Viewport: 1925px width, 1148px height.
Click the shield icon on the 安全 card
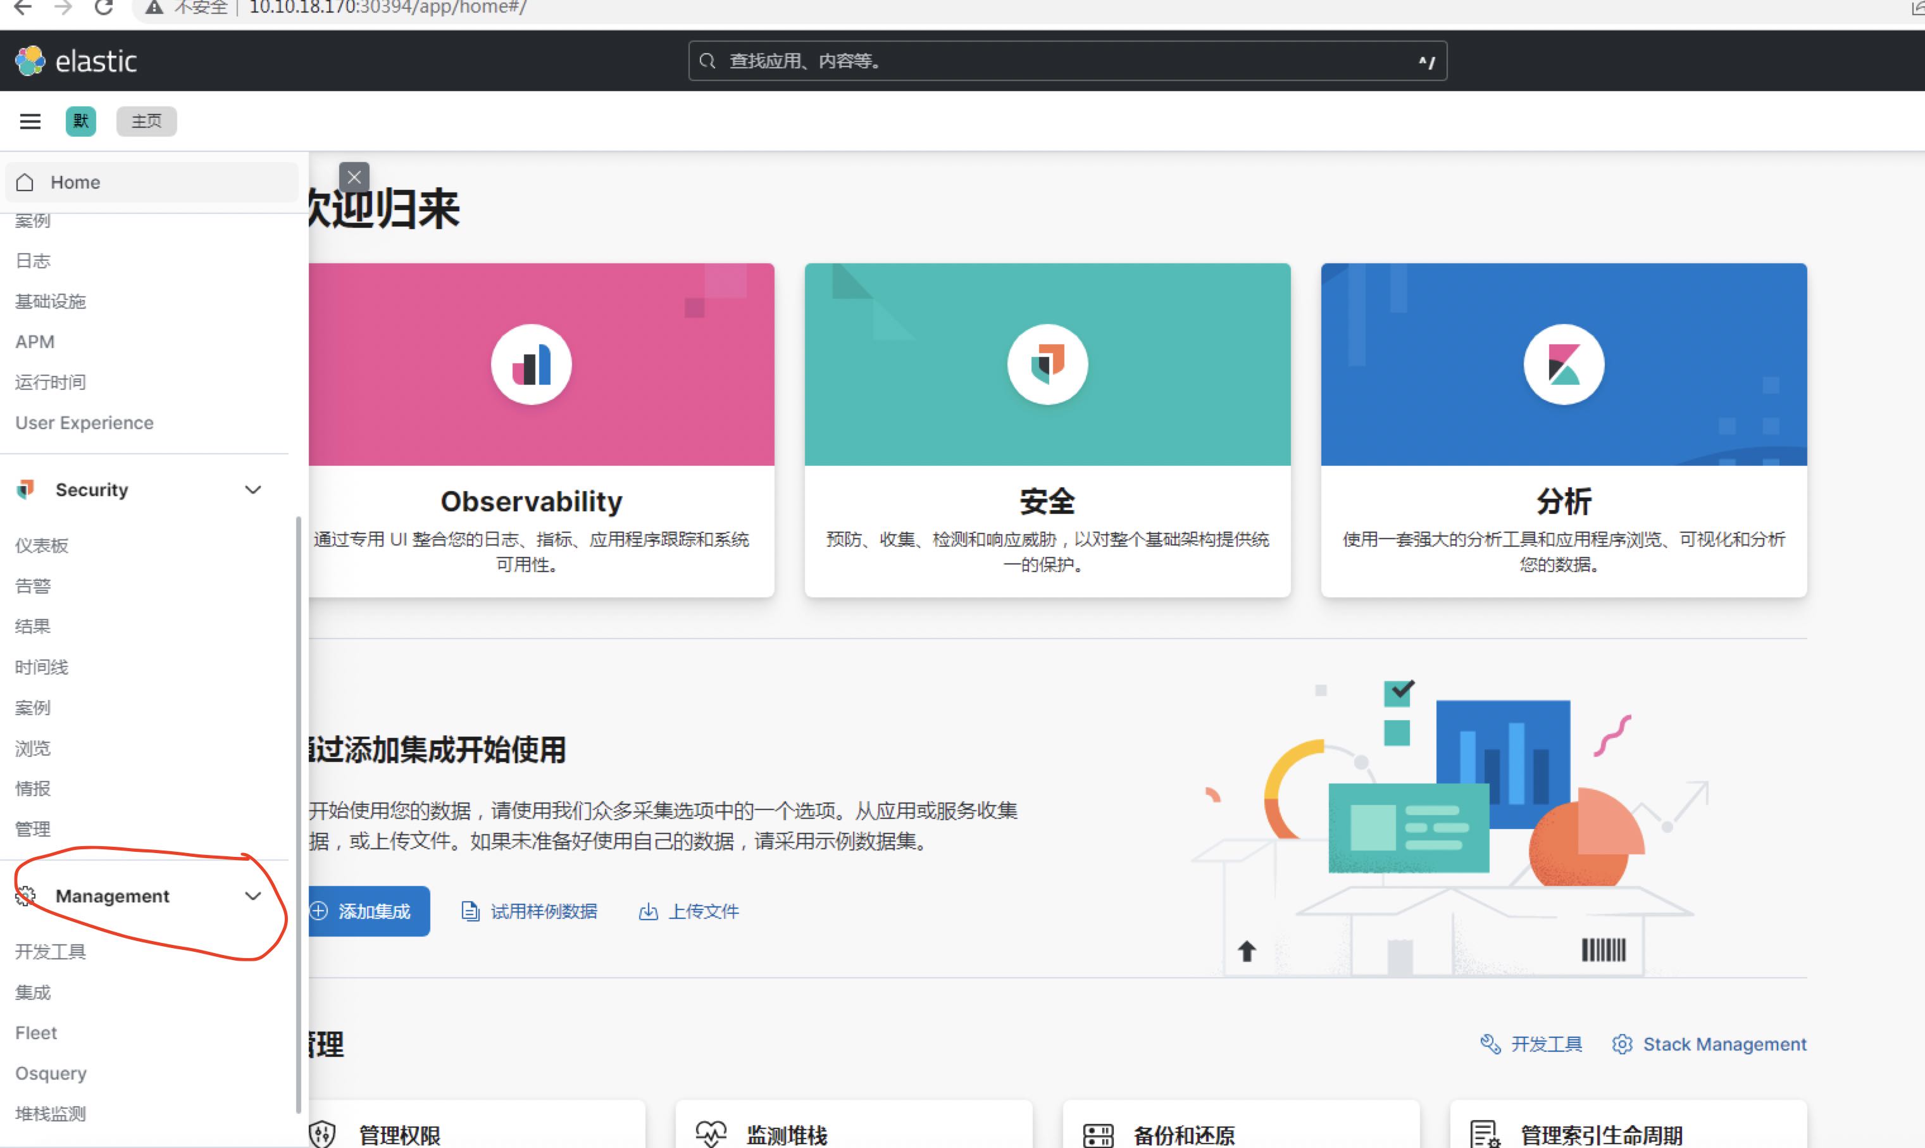click(x=1047, y=364)
